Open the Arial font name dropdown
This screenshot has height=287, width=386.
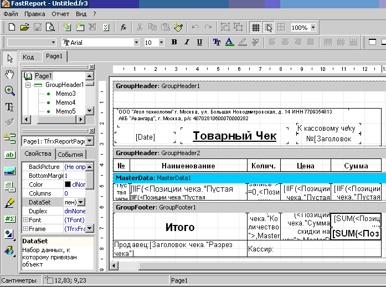[136, 42]
